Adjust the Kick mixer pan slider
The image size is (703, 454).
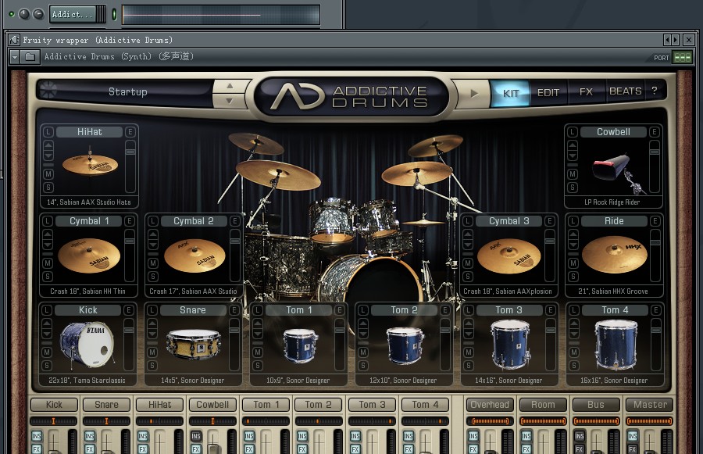54,421
